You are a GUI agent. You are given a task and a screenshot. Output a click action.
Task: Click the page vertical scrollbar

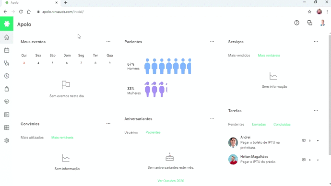330,95
